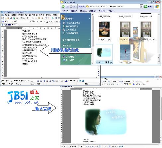Toggle Italic formatting in the WPS window
Viewport: 162px width, 148px height.
pyautogui.click(x=44, y=21)
